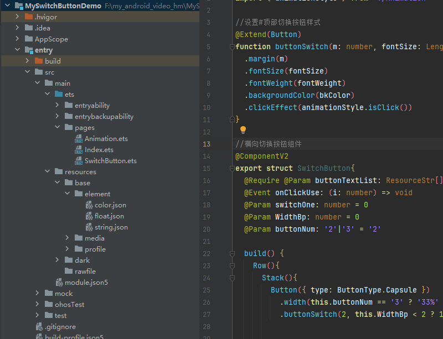The height and width of the screenshot is (339, 443).
Task: Click on @ComponentV2 decorator text
Action: point(261,156)
